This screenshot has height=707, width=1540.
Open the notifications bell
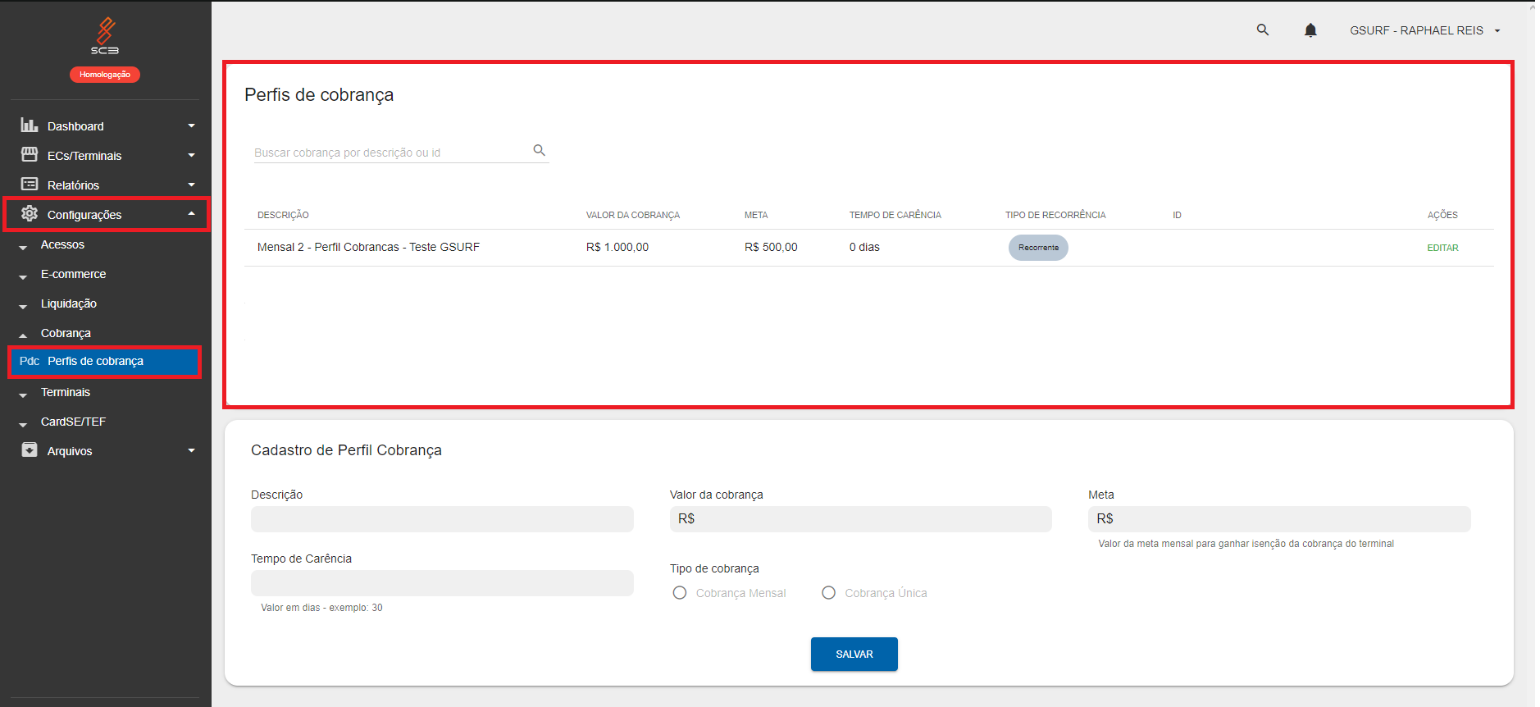(x=1310, y=30)
